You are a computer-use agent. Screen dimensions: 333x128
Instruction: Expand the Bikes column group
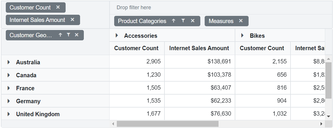(x=242, y=35)
